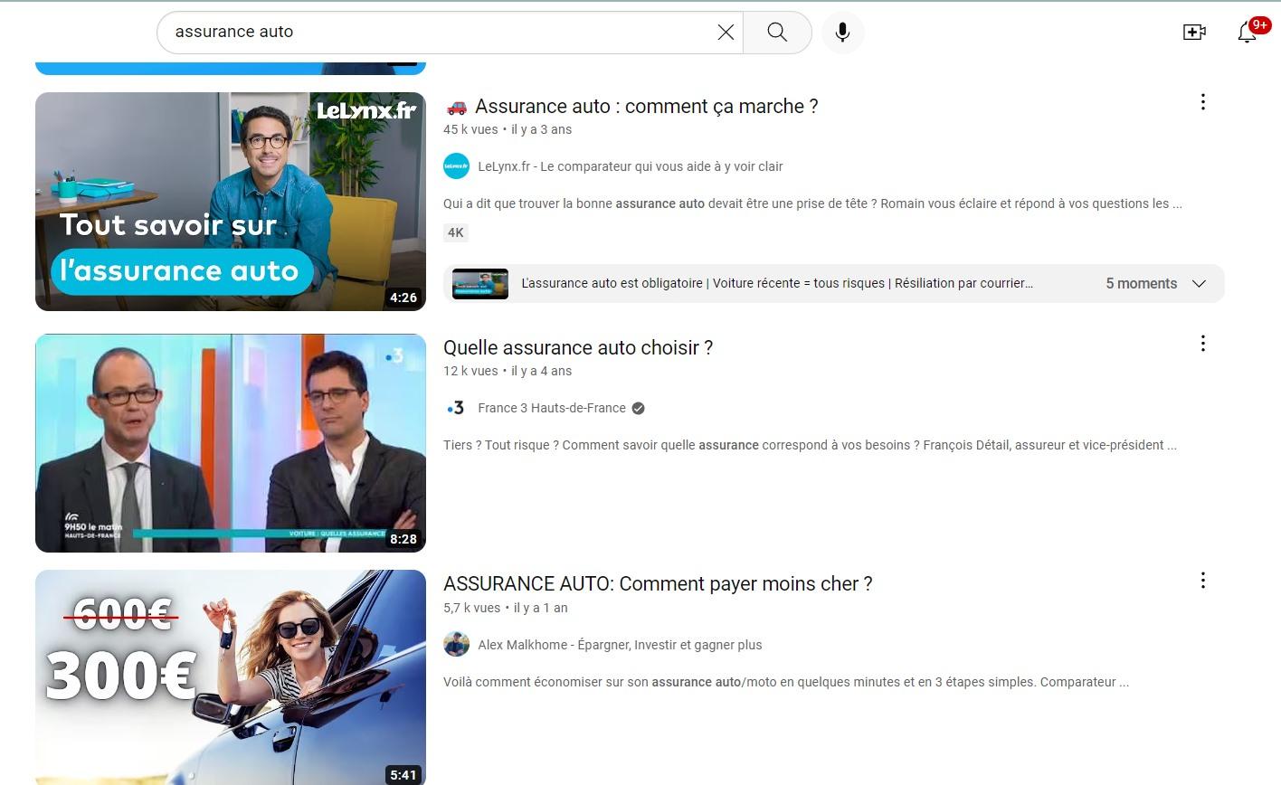The width and height of the screenshot is (1281, 785).
Task: Open the France 3 interview video thumbnail
Action: pos(231,443)
